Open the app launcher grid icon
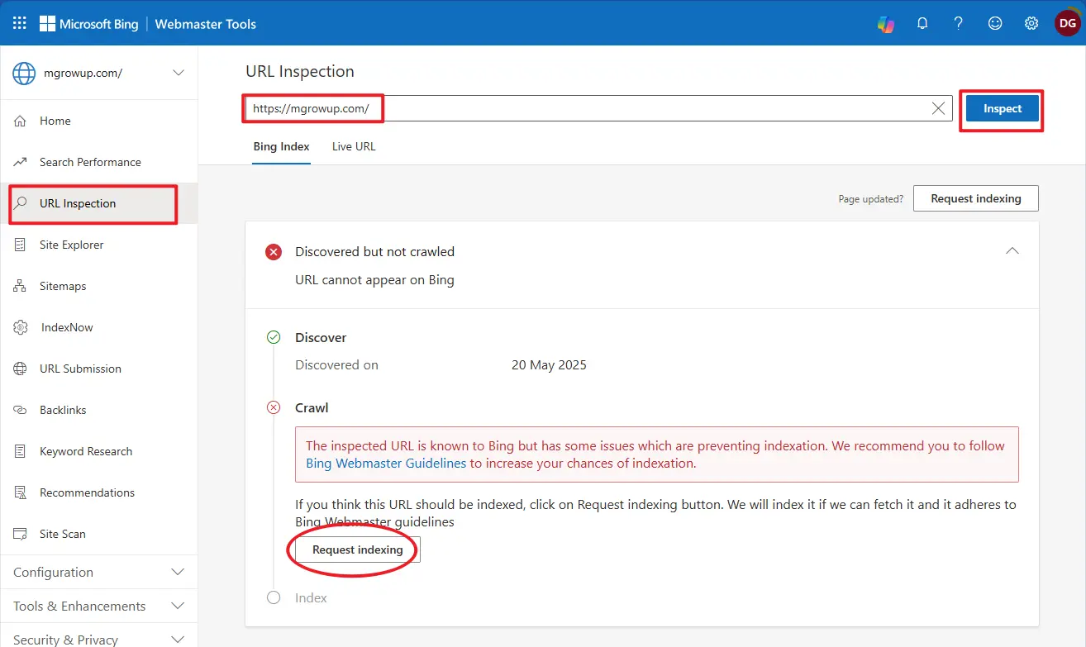 (x=19, y=23)
